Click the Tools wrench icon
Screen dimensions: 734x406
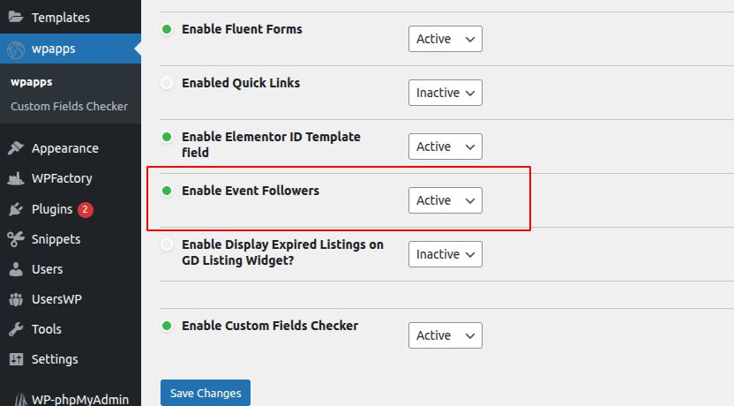(16, 329)
